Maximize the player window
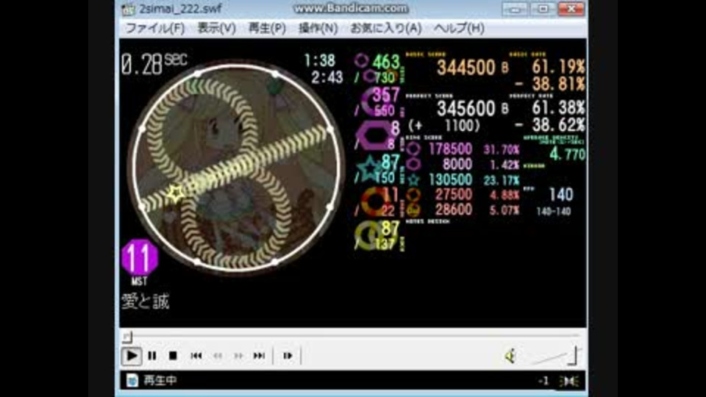 543,9
